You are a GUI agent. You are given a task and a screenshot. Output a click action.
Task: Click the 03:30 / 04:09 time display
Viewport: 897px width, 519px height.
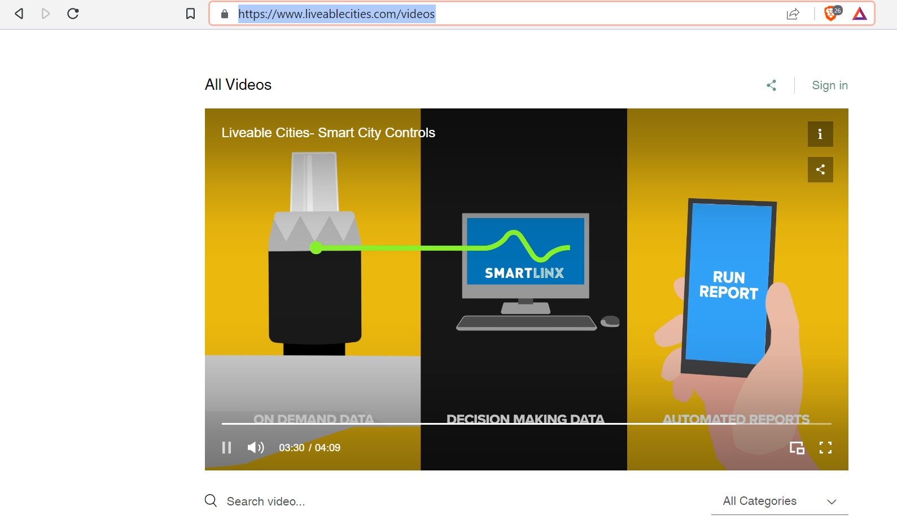(x=309, y=448)
